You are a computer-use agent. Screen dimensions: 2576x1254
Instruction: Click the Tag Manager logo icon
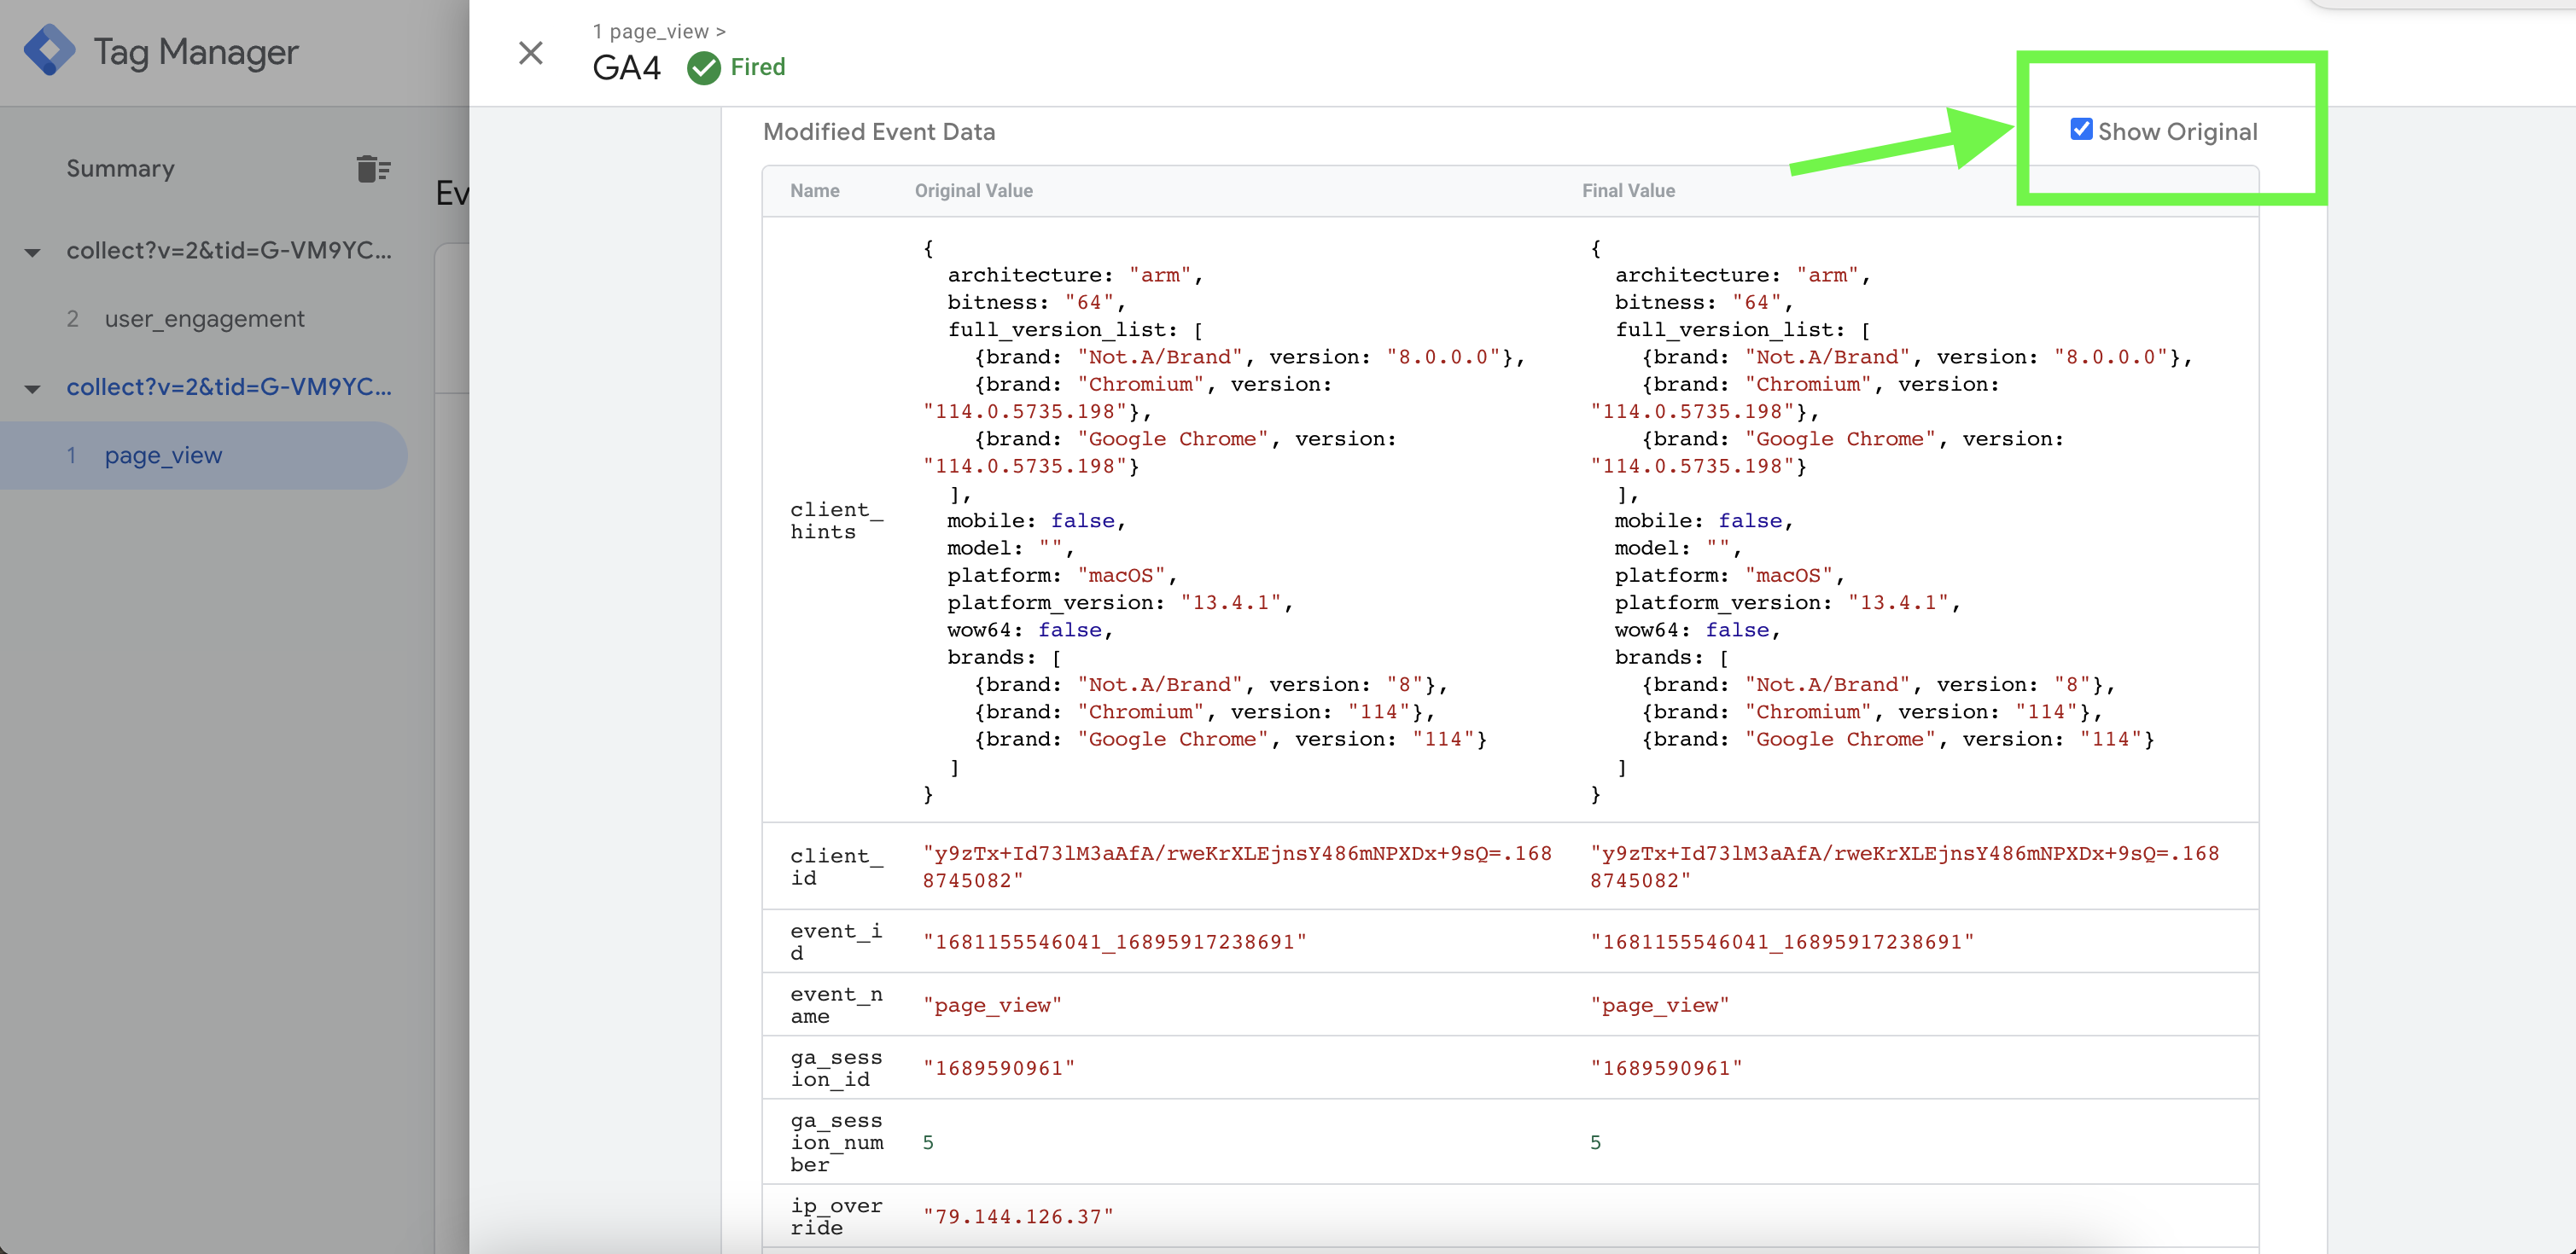click(49, 50)
